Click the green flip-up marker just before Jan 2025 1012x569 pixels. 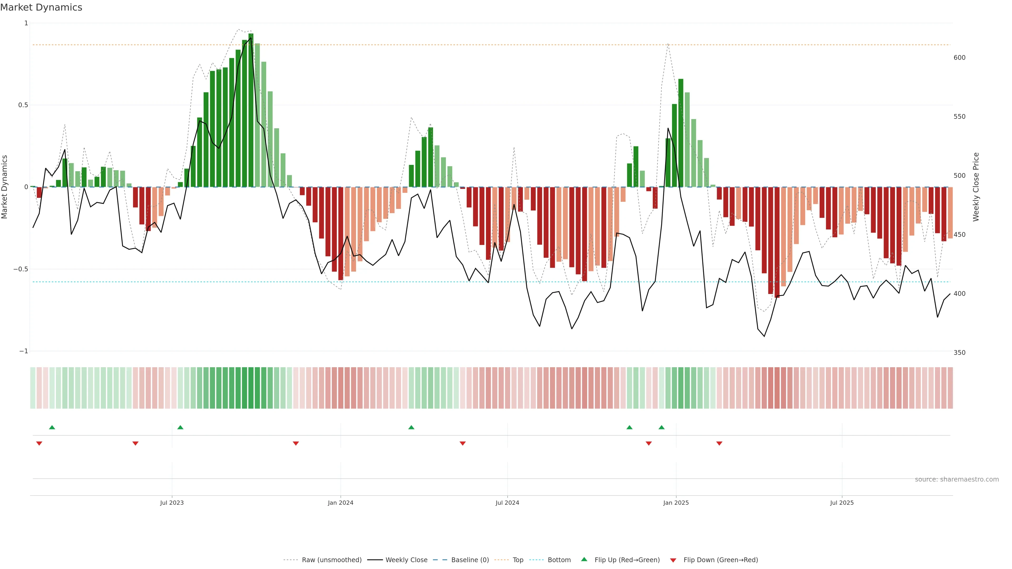[661, 427]
